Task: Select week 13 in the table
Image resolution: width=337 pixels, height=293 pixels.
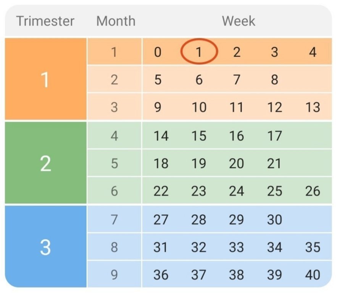Action: (312, 107)
